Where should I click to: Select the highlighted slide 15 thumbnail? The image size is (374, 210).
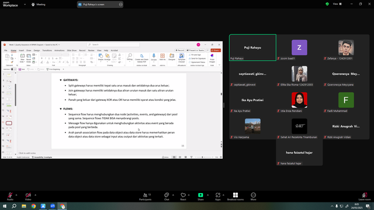[x=9, y=123]
